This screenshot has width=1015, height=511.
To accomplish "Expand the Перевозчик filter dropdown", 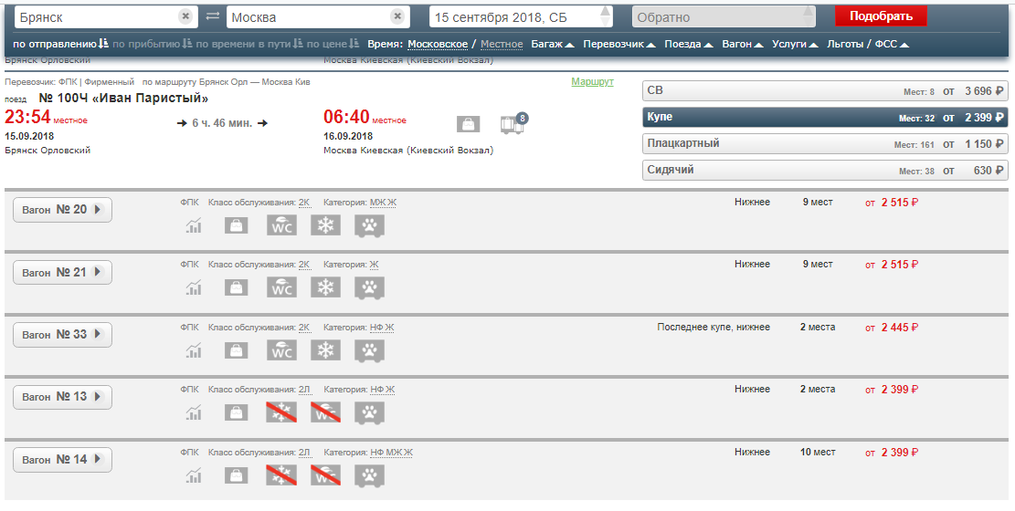I will (618, 44).
